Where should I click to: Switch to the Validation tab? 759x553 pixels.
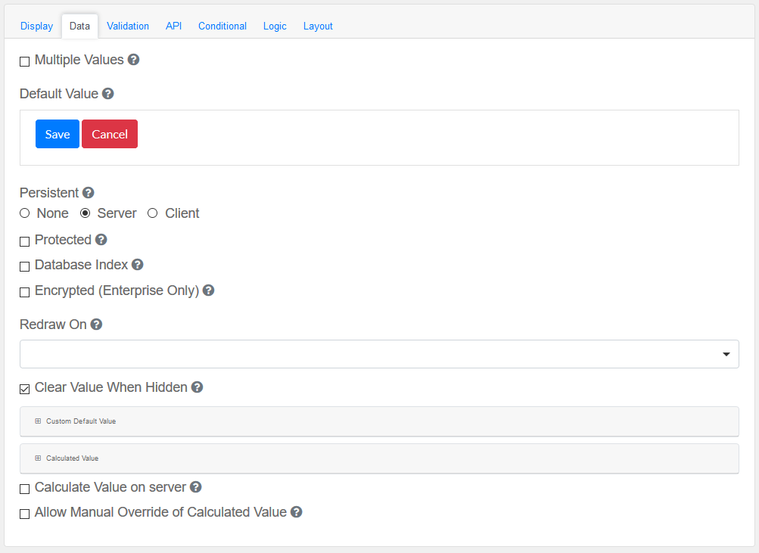click(x=128, y=26)
